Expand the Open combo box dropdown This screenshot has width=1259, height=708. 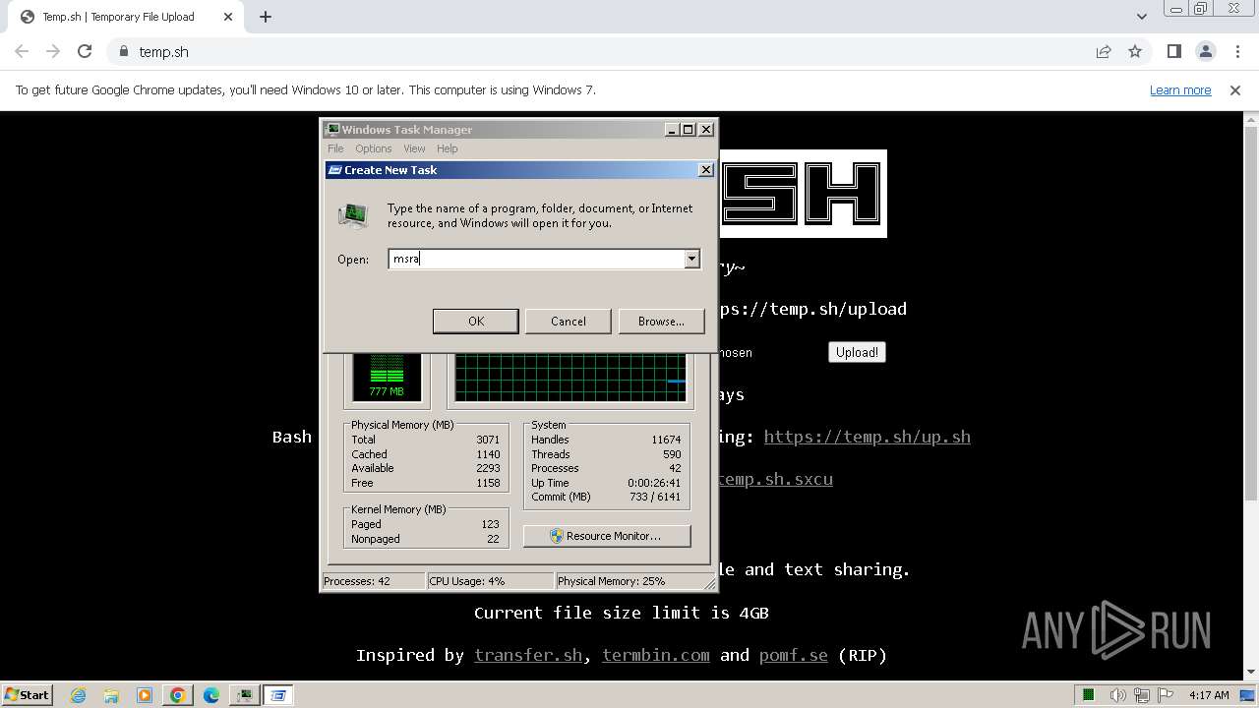692,259
